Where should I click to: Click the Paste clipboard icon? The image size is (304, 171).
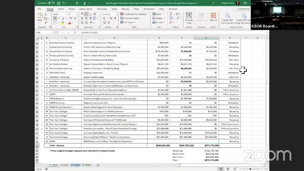(x=40, y=17)
